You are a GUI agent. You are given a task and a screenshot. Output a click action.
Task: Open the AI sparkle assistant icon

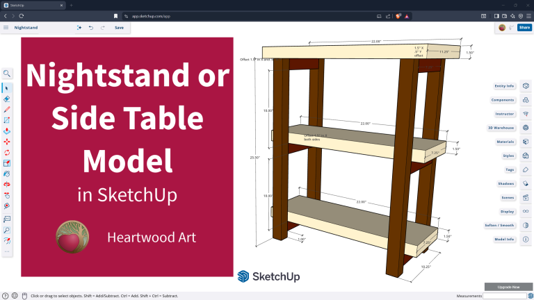(79, 28)
